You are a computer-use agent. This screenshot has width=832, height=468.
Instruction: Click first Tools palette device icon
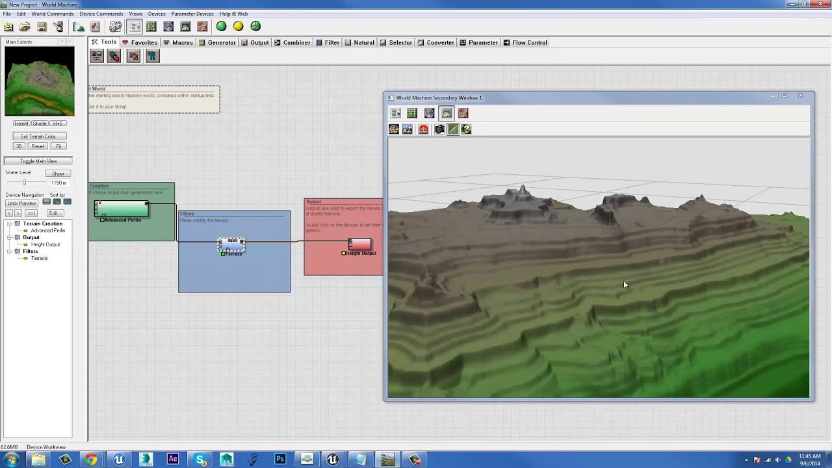97,57
